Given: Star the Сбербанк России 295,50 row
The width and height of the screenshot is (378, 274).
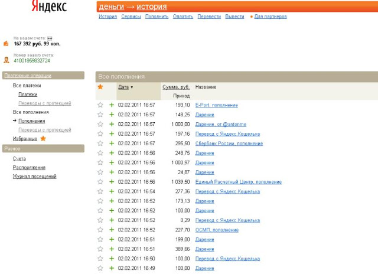Looking at the screenshot, I should (x=100, y=143).
